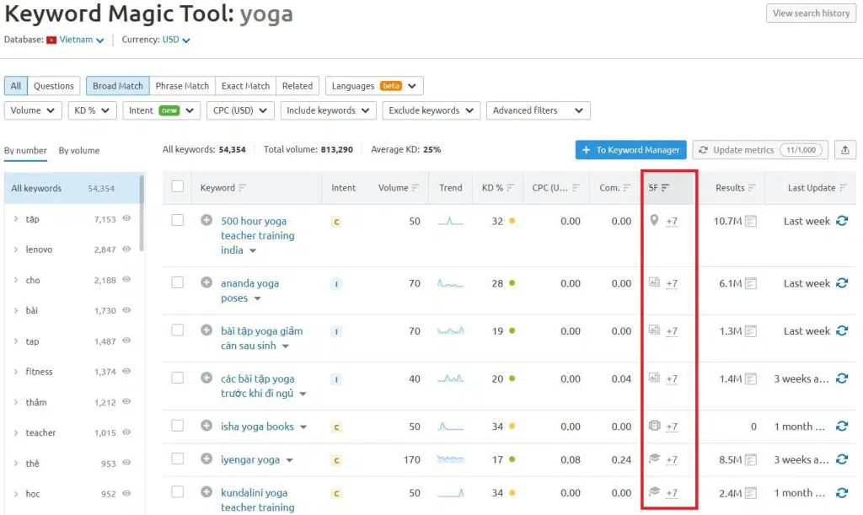Screen dimensions: 863x515
Task: Sort by SF column sort icon
Action: [666, 188]
